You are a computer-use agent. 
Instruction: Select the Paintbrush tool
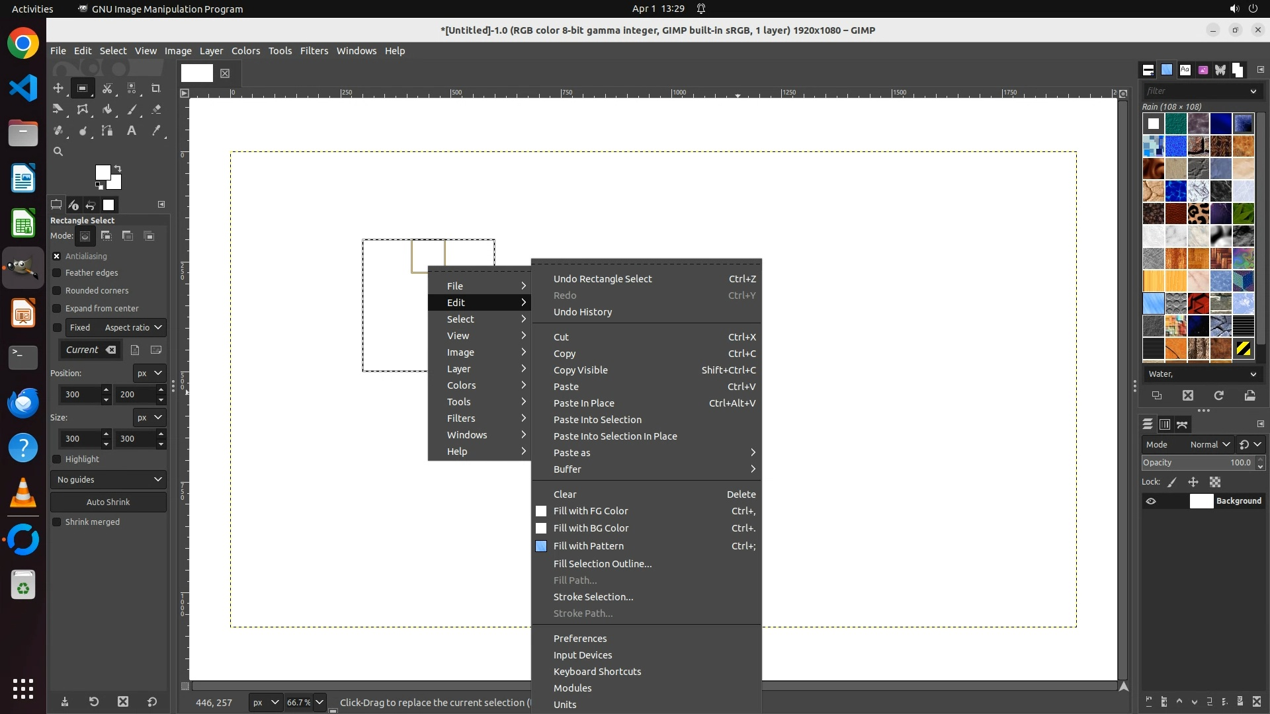[x=132, y=110]
